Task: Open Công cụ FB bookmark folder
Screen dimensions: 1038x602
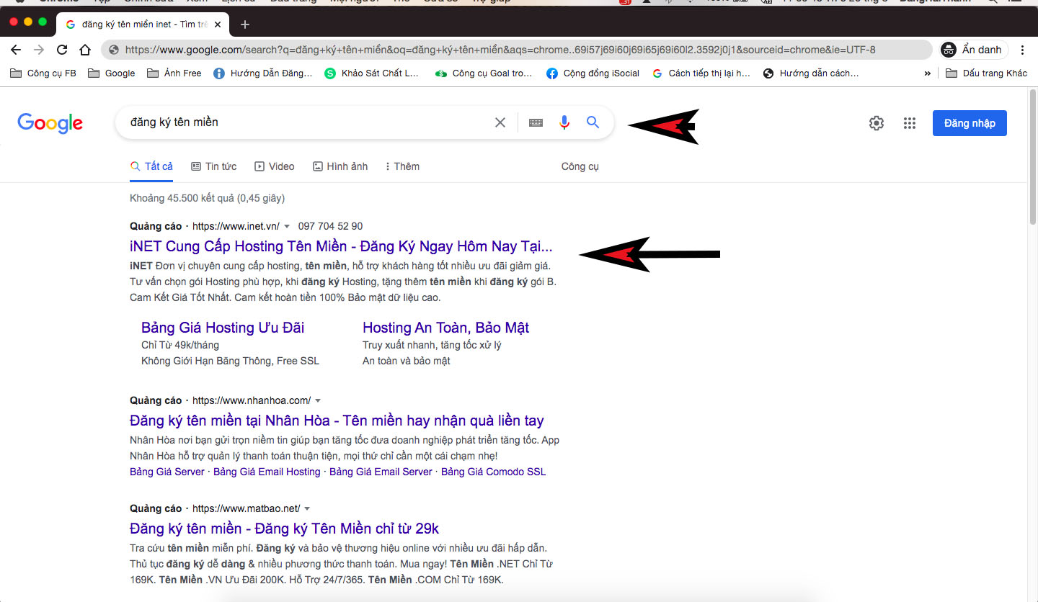Action: click(43, 73)
